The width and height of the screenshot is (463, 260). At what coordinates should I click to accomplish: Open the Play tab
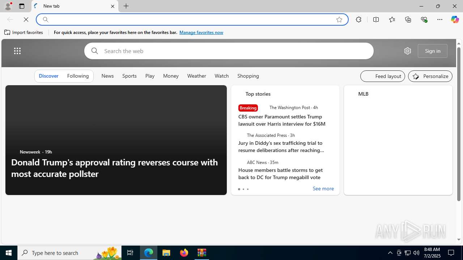click(x=150, y=76)
